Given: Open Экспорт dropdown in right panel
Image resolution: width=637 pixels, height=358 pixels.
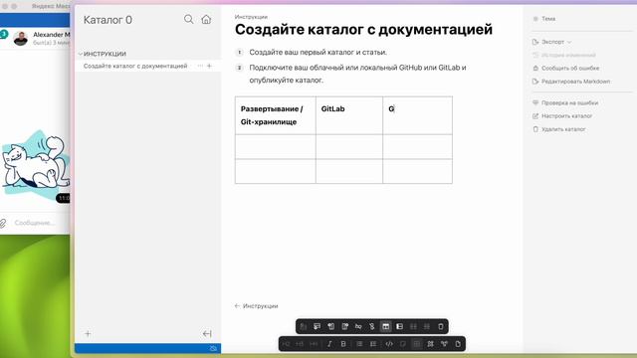Looking at the screenshot, I should 552,42.
